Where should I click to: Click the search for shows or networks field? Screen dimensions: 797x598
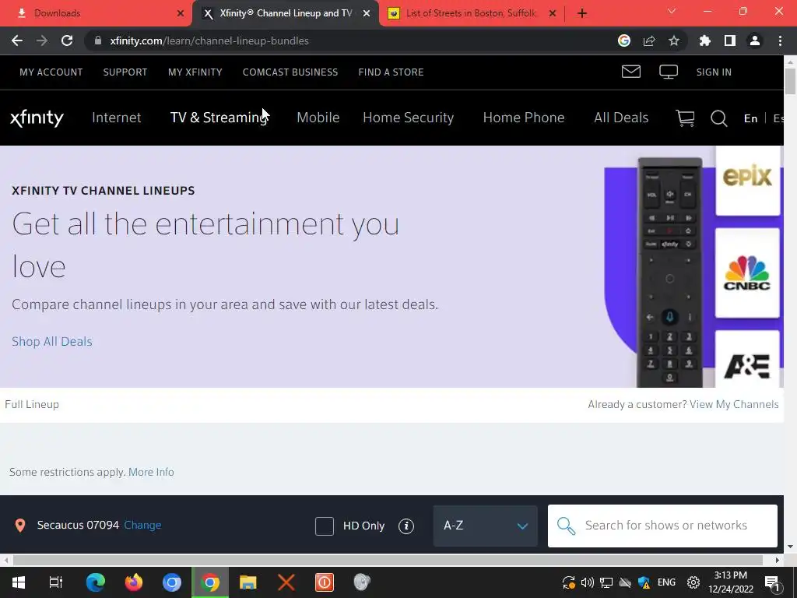662,526
